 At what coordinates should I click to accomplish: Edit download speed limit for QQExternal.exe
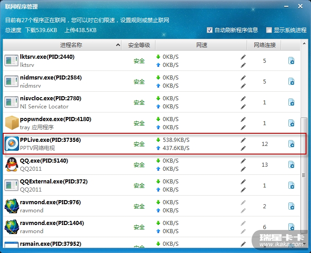[243, 182]
